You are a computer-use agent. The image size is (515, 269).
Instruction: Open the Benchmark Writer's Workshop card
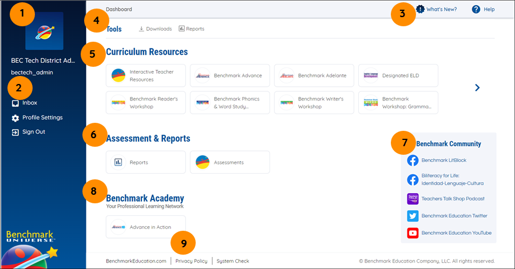(314, 103)
